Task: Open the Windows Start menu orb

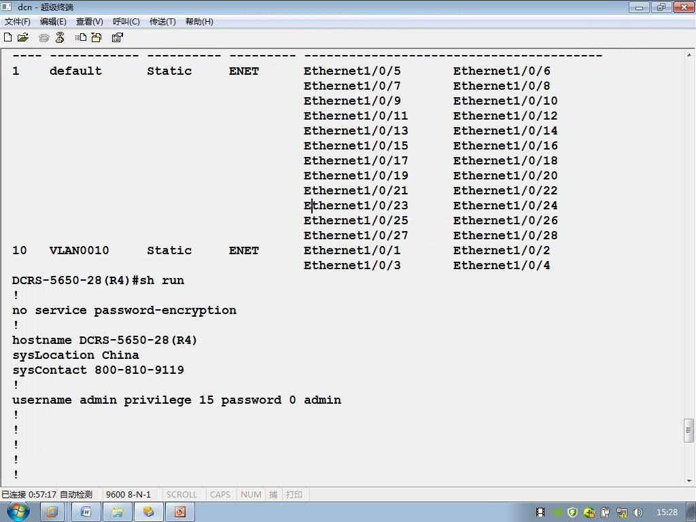Action: point(18,512)
